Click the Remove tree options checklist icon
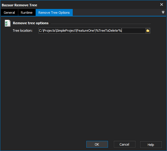The width and height of the screenshot is (167, 151). click(x=7, y=23)
